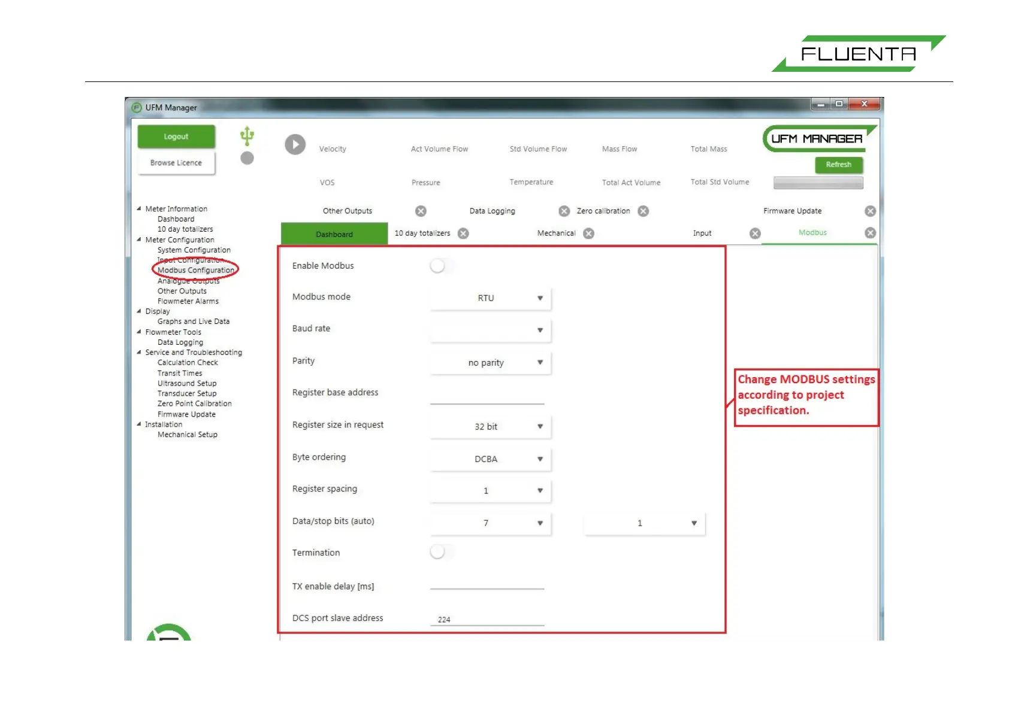Select System Configuration in the tree
1009x713 pixels.
point(194,250)
